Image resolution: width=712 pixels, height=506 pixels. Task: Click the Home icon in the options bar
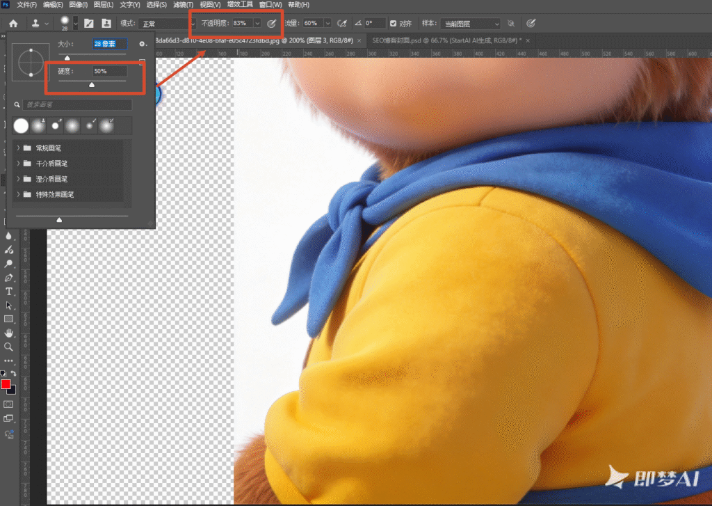pos(13,23)
